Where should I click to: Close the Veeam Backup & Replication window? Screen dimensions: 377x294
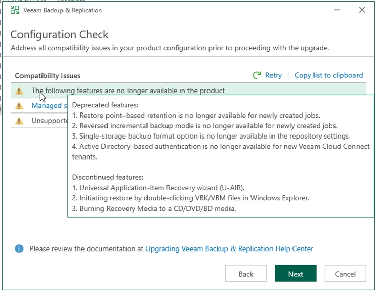click(362, 10)
